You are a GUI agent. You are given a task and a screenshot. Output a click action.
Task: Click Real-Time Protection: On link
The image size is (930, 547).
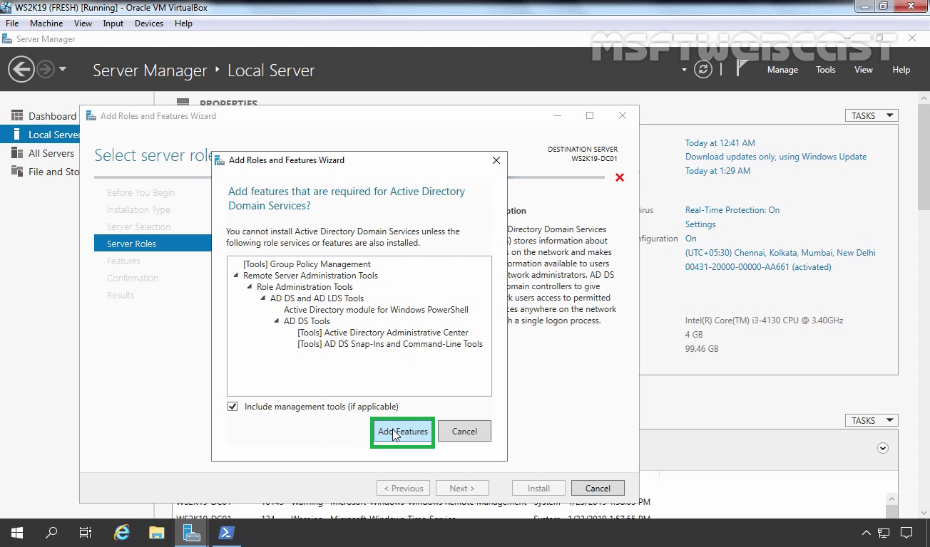(732, 210)
